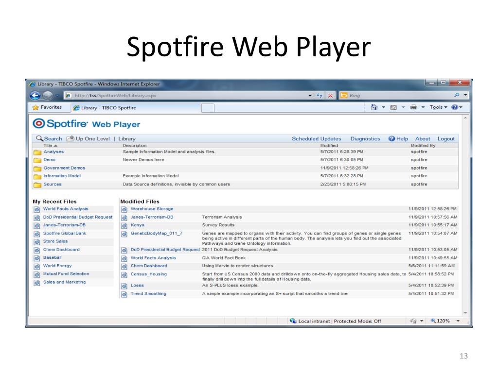Open Chem Dashboard in Modified Files
498x373 pixels.
click(149, 266)
